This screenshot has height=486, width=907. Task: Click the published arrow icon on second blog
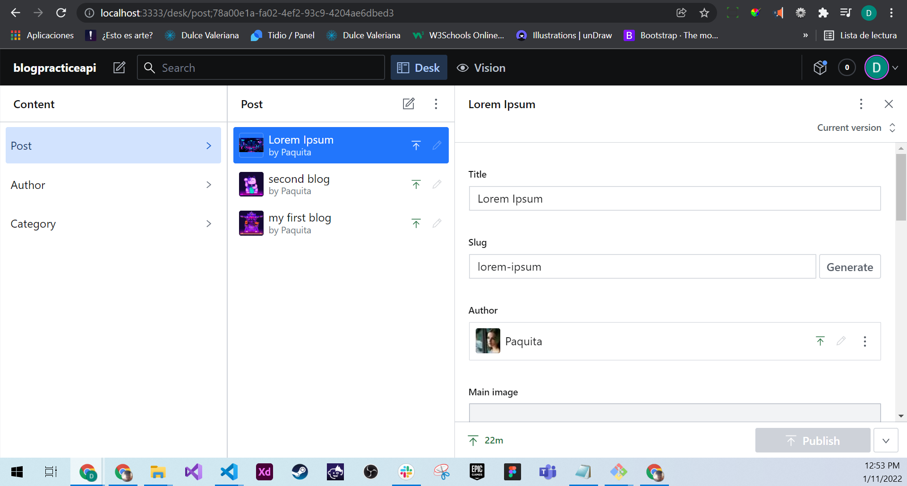pos(416,184)
